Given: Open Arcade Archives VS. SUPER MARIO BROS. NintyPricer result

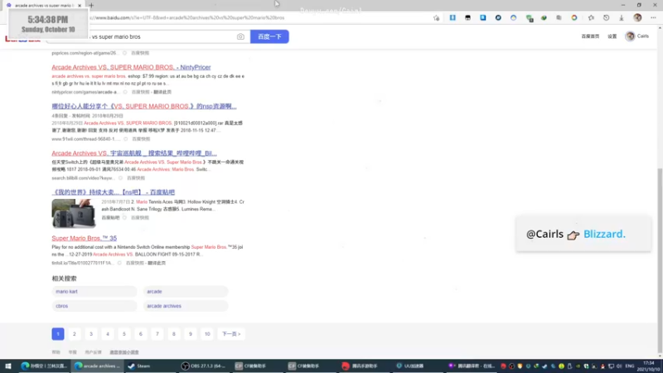Looking at the screenshot, I should pyautogui.click(x=131, y=67).
